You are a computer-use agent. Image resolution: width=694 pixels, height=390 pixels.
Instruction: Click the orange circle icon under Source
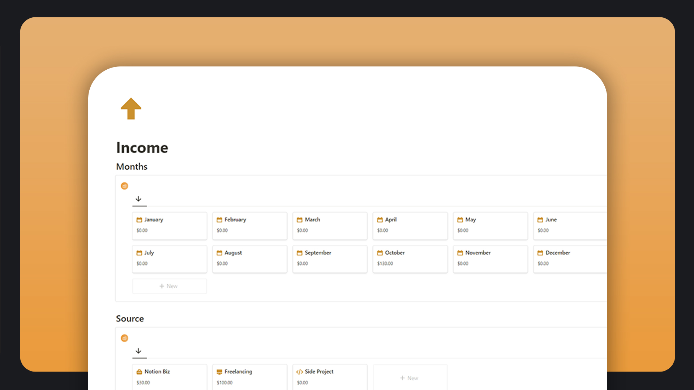[124, 338]
